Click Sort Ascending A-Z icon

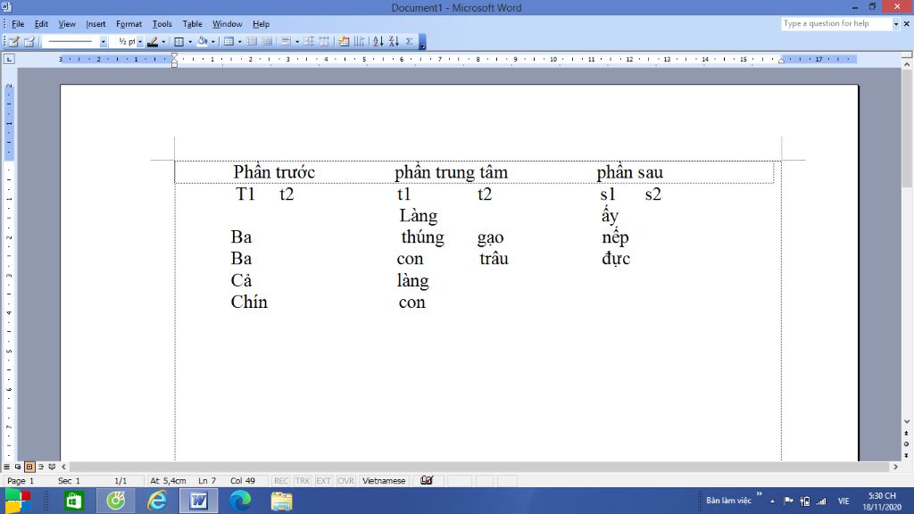pos(378,41)
